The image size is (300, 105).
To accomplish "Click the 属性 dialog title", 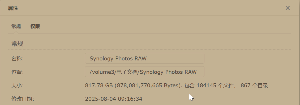I will pos(13,8).
